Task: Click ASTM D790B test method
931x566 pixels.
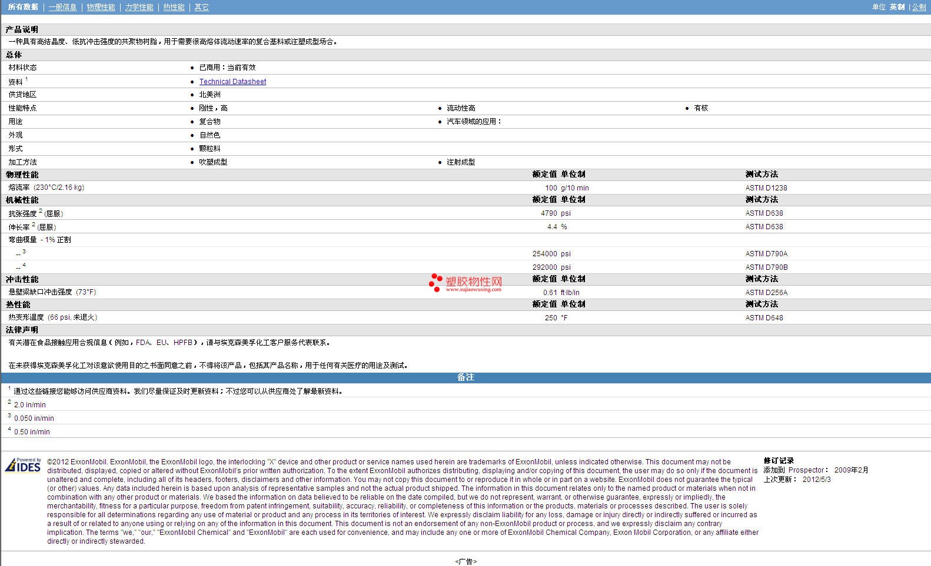Action: click(766, 267)
